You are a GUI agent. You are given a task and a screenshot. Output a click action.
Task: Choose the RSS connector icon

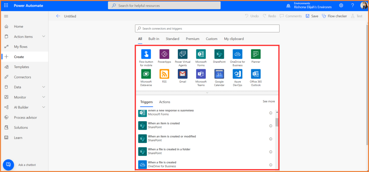164,74
